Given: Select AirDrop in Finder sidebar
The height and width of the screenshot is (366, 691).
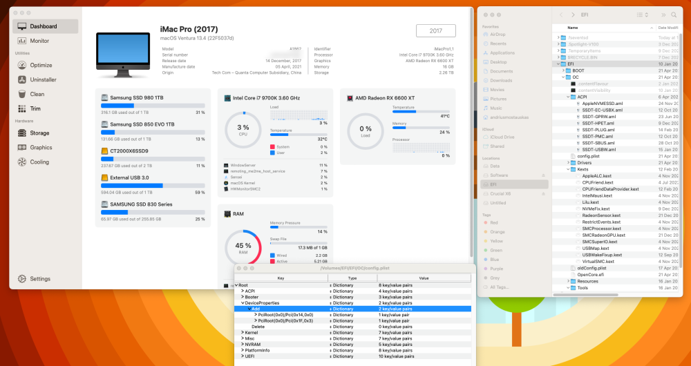Looking at the screenshot, I should pyautogui.click(x=498, y=35).
